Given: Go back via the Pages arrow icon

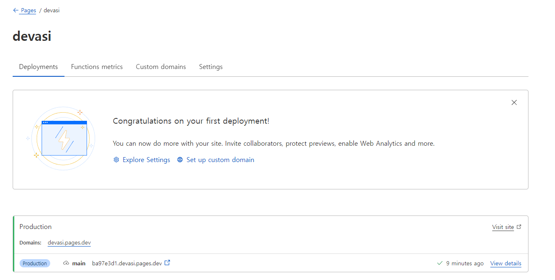Looking at the screenshot, I should point(16,10).
